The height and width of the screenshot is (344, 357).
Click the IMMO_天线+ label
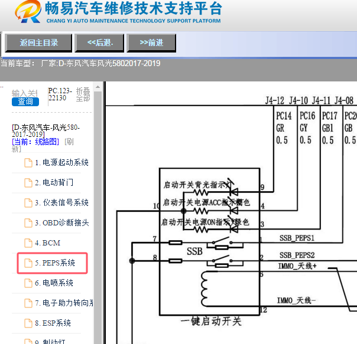(x=297, y=266)
